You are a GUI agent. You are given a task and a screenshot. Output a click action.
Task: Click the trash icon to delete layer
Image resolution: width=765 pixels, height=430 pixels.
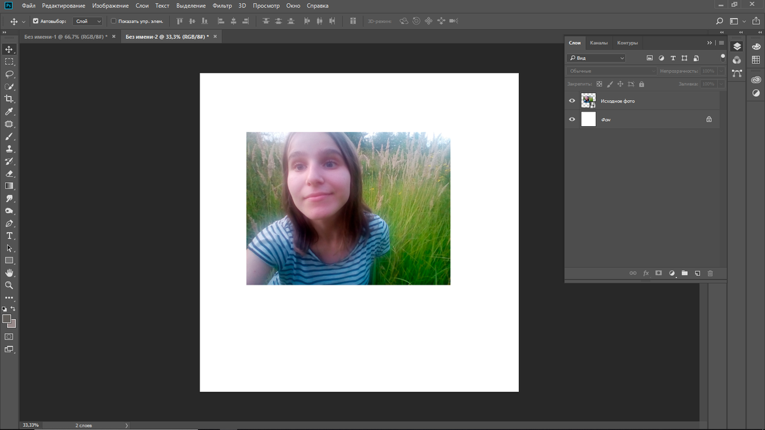[x=710, y=273]
